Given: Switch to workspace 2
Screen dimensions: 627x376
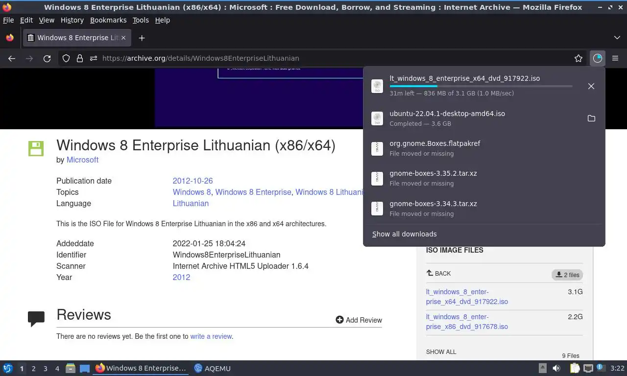Looking at the screenshot, I should coord(33,369).
